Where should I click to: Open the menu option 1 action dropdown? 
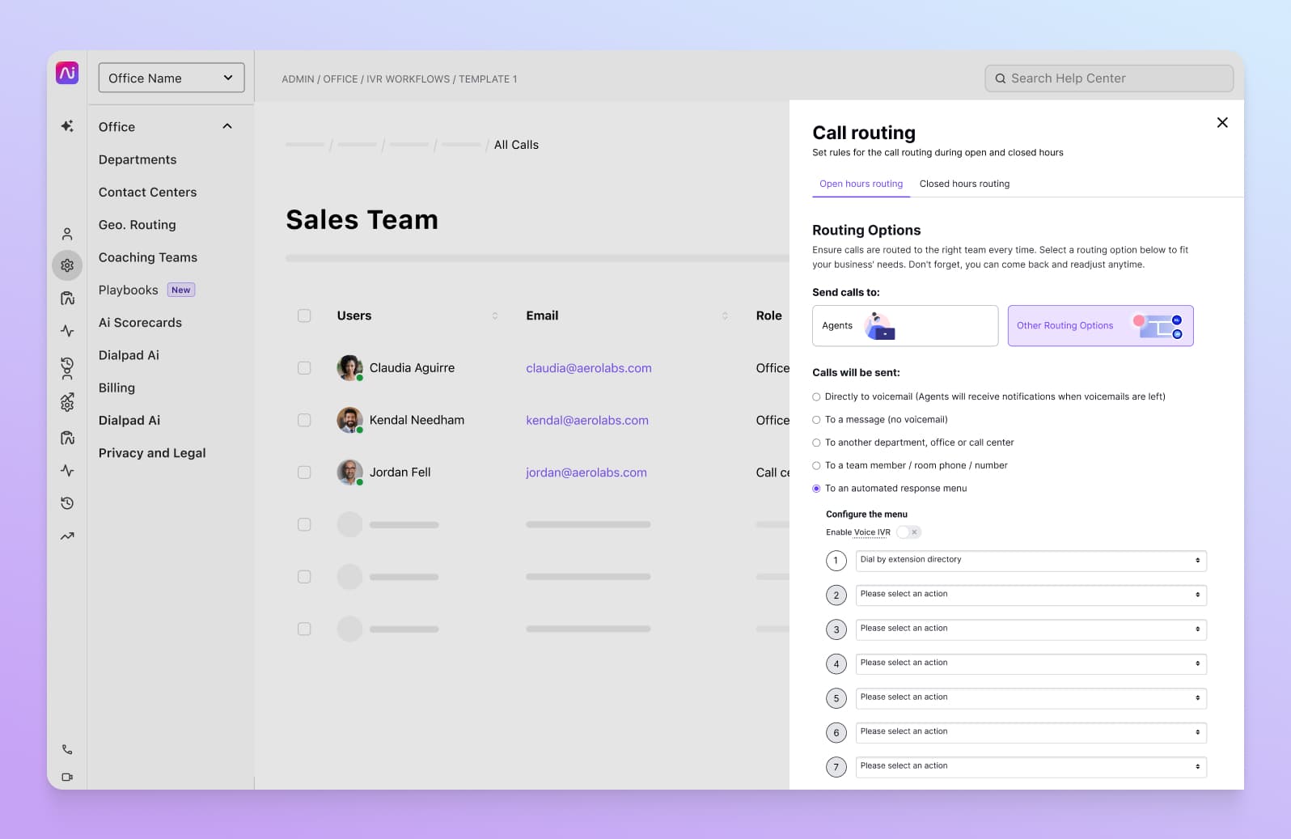(x=1031, y=560)
